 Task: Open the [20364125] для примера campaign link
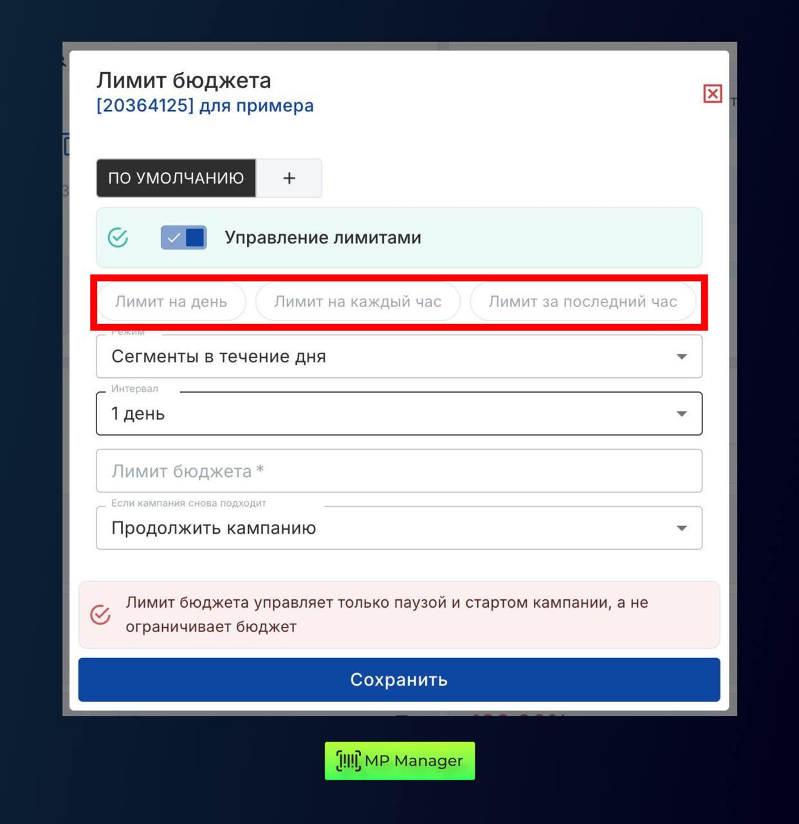(205, 106)
